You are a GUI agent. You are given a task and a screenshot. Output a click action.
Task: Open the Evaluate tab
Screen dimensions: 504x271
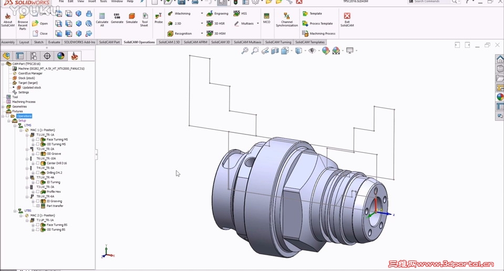point(54,42)
